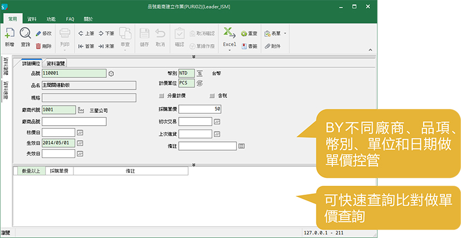Screen dimensions: 461x238
Task: Expand the Excel export dropdown
Action: tap(229, 51)
